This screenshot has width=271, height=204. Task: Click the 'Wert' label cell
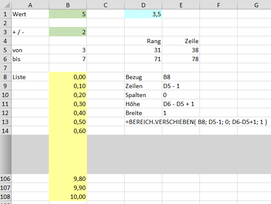click(30, 14)
